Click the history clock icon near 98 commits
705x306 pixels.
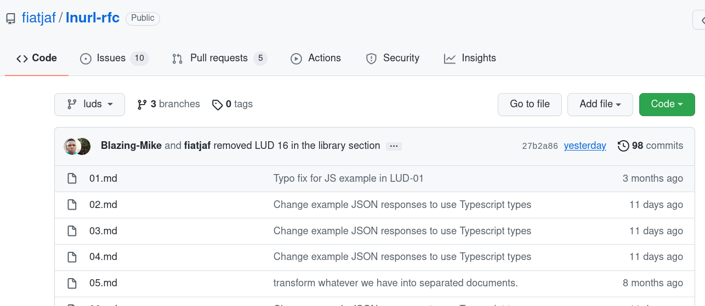pos(623,146)
